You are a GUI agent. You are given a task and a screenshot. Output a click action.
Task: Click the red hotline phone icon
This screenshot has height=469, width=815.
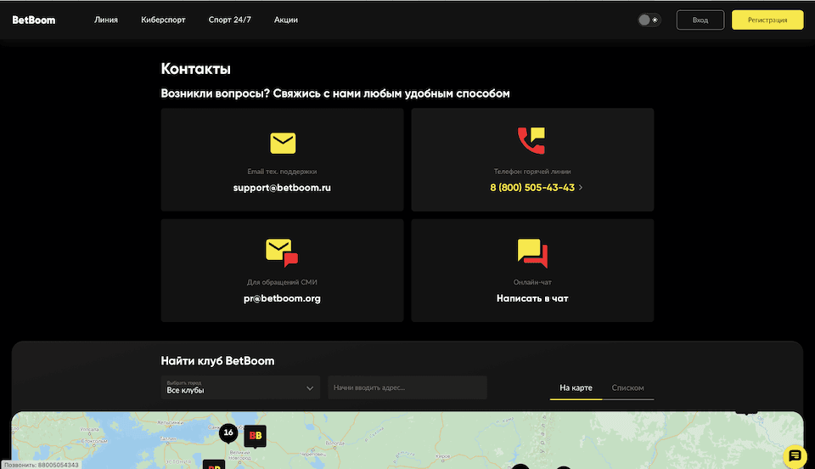(531, 141)
